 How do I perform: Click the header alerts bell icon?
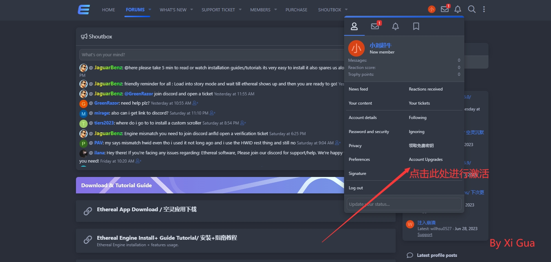click(x=458, y=9)
